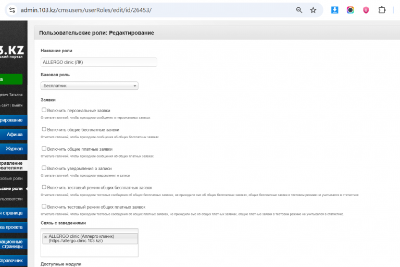Screen dimensions: 400x267
Task: Open the Extensions puzzle icon
Action: click(x=382, y=10)
